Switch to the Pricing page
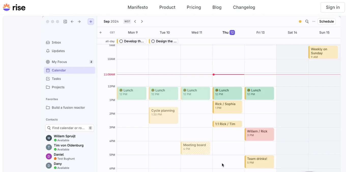 click(194, 7)
